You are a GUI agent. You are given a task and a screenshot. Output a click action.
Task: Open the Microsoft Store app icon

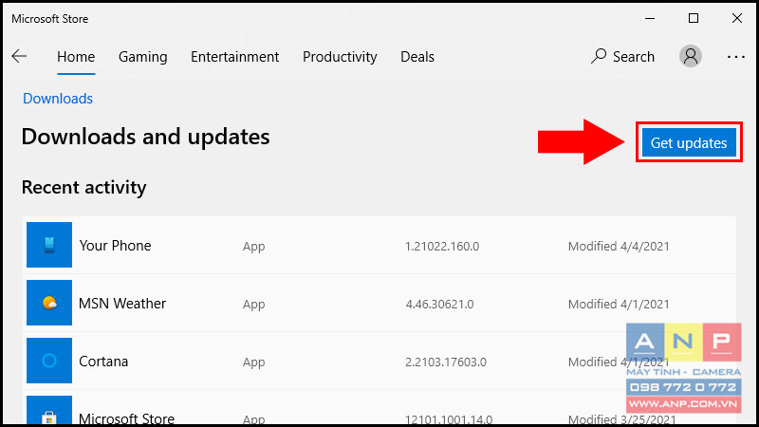tap(49, 410)
